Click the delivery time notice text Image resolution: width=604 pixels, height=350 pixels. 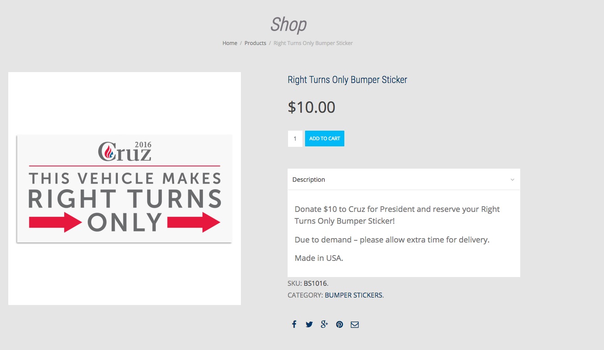click(392, 239)
